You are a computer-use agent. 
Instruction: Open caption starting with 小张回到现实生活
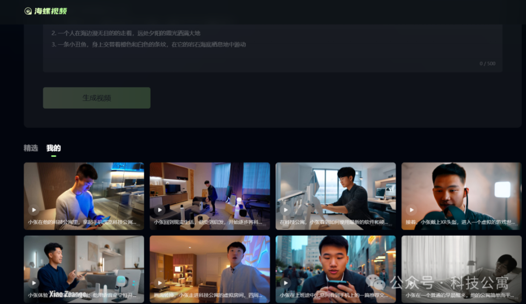[209, 223]
